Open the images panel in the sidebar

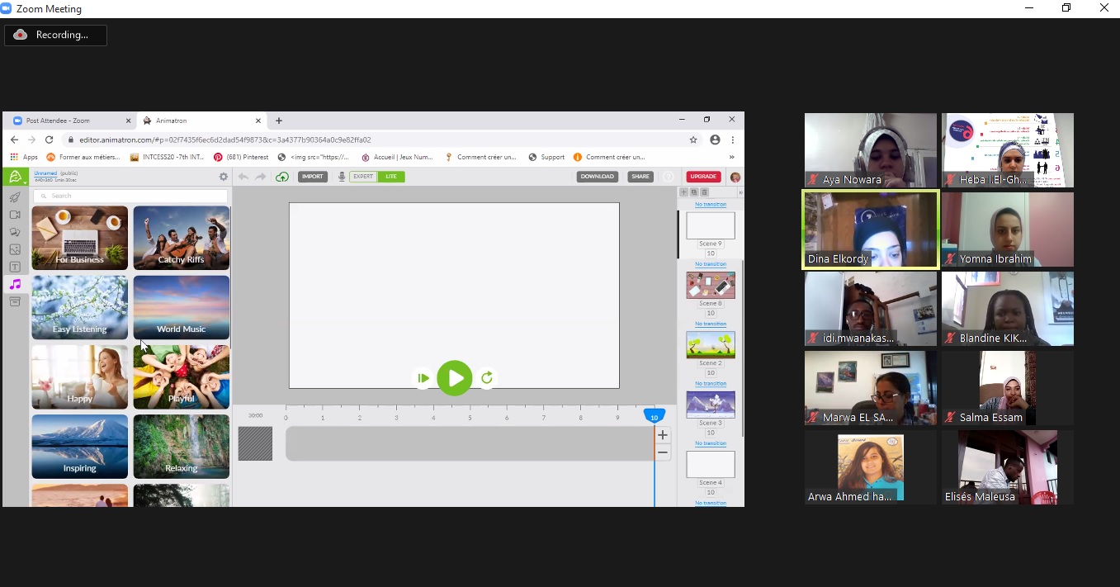click(15, 249)
